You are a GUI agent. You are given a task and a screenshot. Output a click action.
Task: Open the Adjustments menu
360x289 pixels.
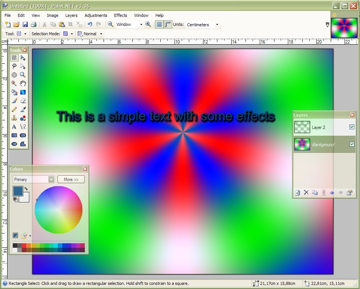tap(96, 15)
